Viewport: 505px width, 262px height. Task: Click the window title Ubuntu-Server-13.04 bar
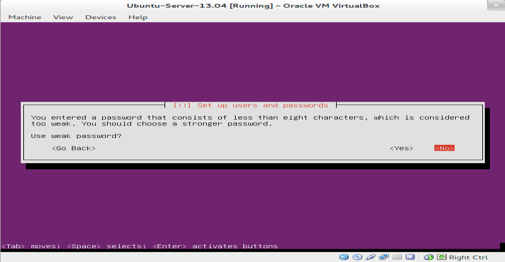[253, 6]
